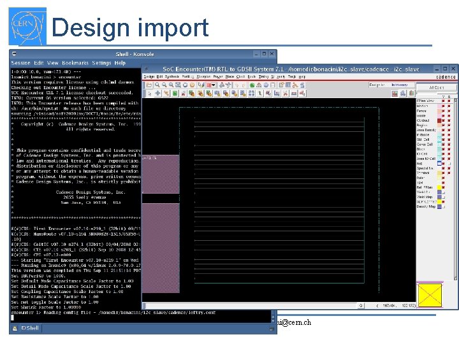Click the All Colors button
This screenshot has height=344, width=459.
point(436,87)
